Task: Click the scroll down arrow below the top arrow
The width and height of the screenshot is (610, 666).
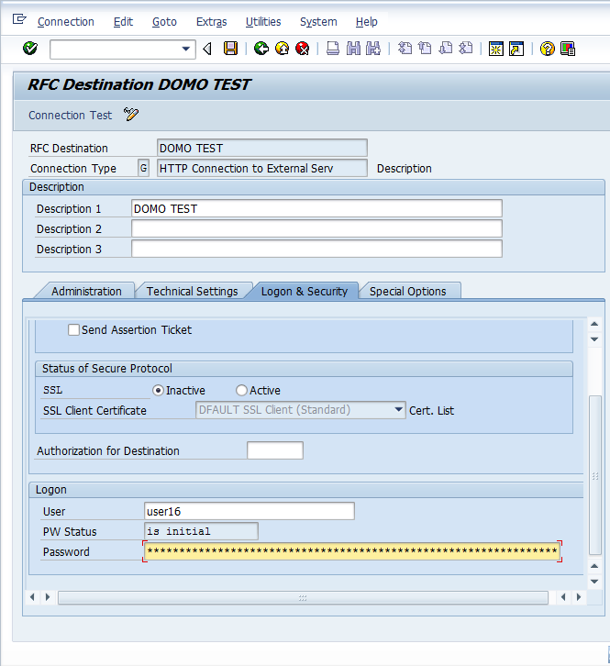Action: coord(594,339)
